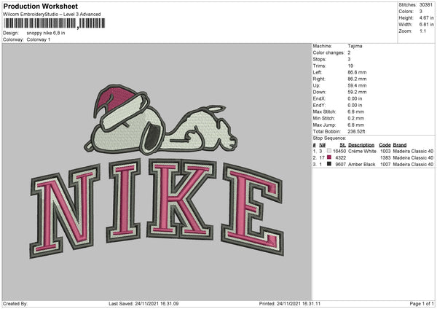Select the design name 'snoppy nike 6,8 in'
Screen dimensions: 437x309
(x=46, y=33)
